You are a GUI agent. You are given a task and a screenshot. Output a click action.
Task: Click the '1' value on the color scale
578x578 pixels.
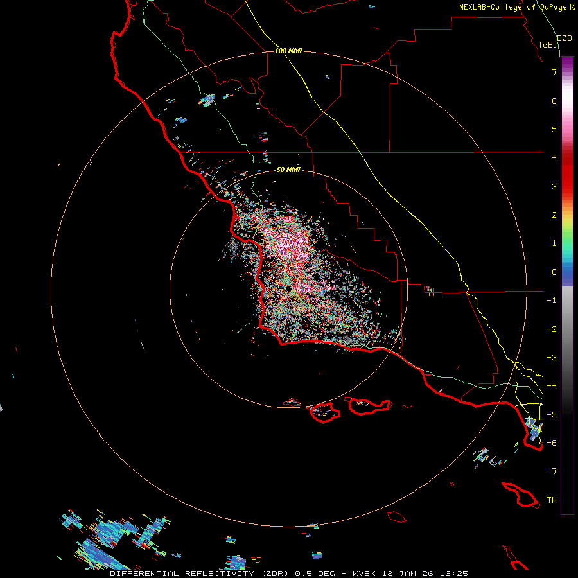[x=554, y=243]
